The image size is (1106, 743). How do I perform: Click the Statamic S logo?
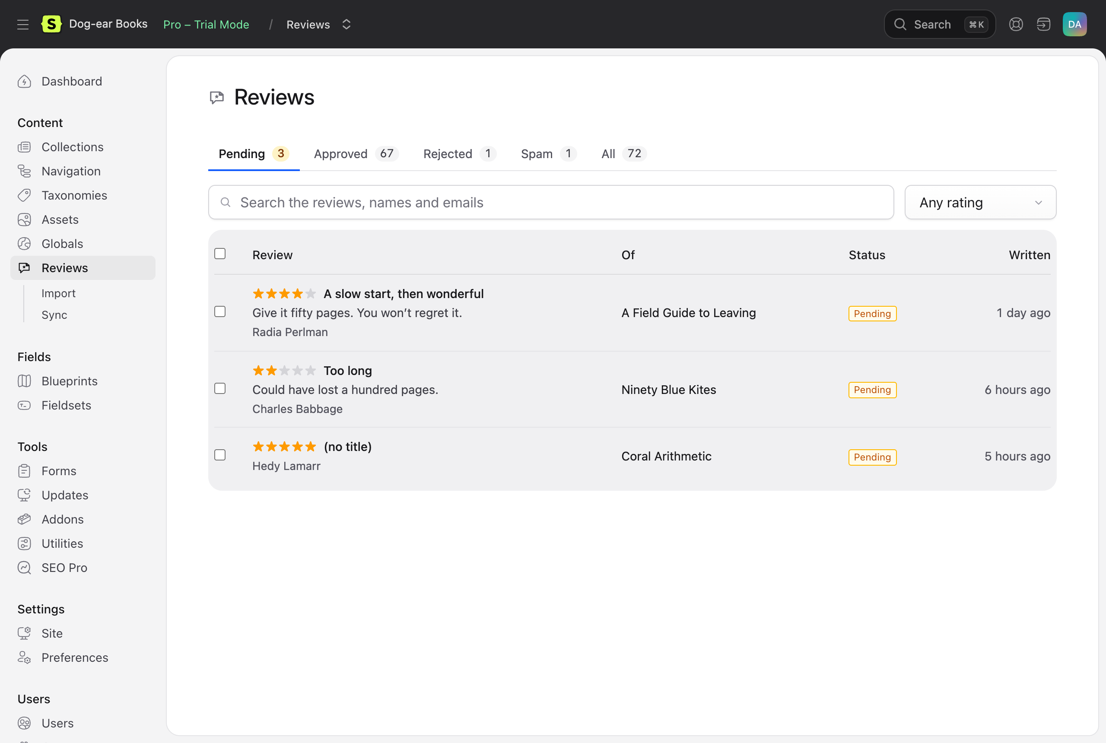[x=51, y=24]
